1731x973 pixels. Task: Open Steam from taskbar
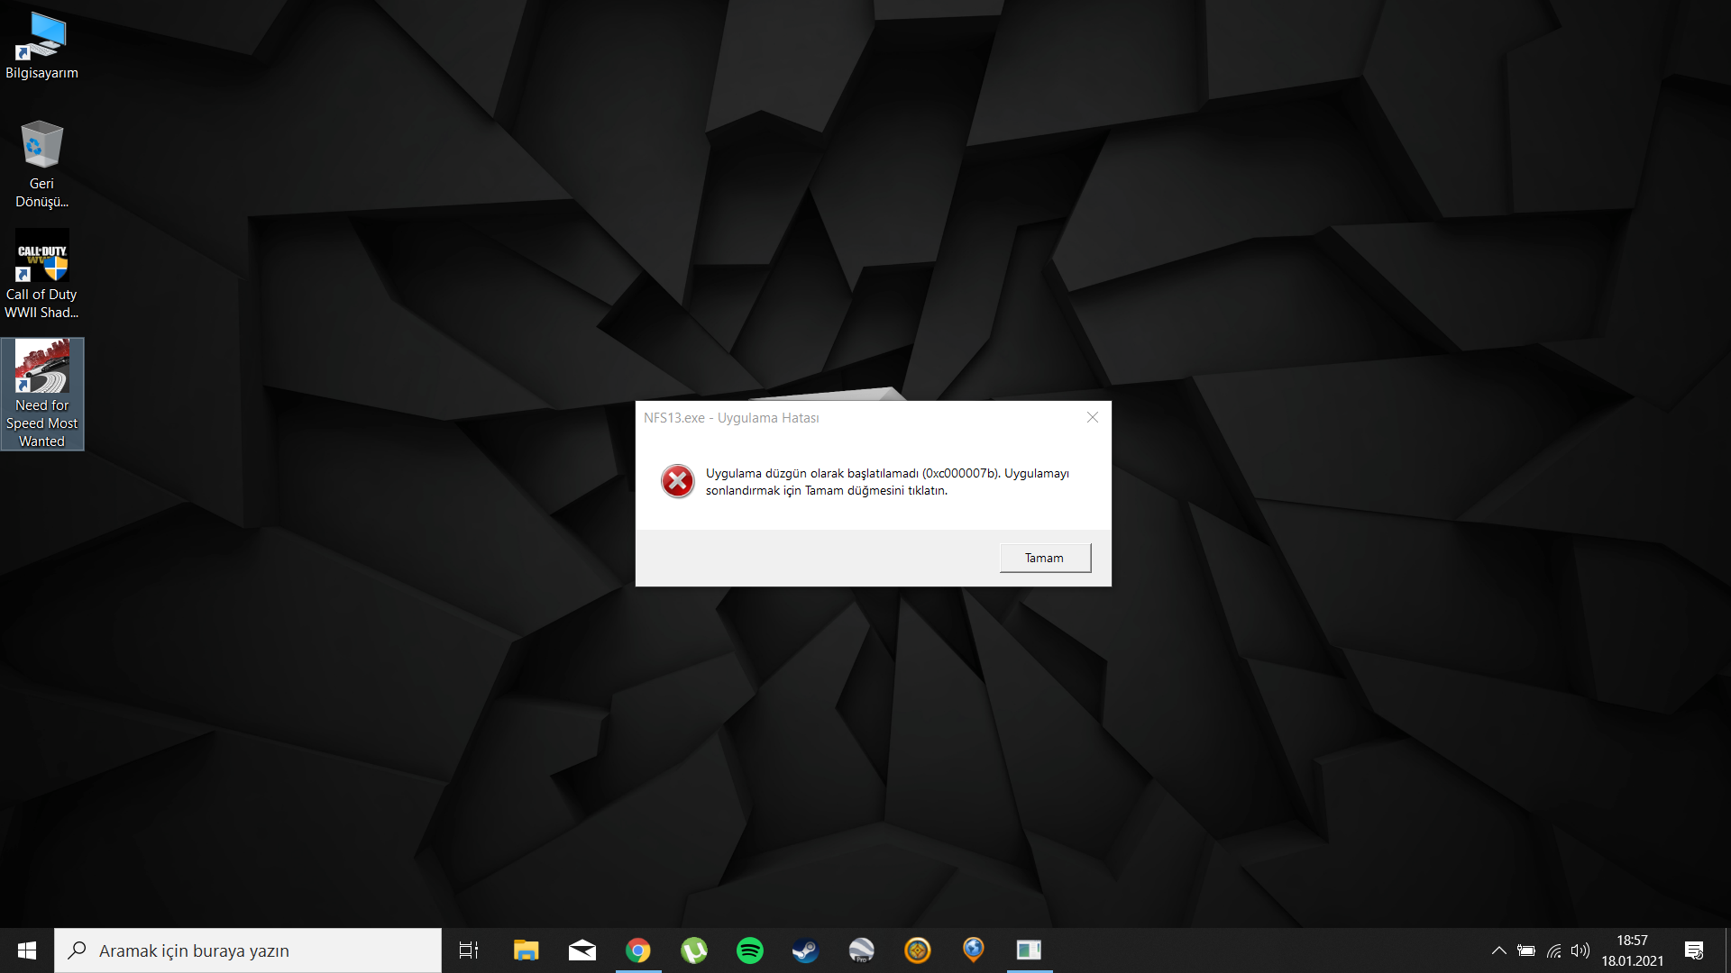point(805,950)
